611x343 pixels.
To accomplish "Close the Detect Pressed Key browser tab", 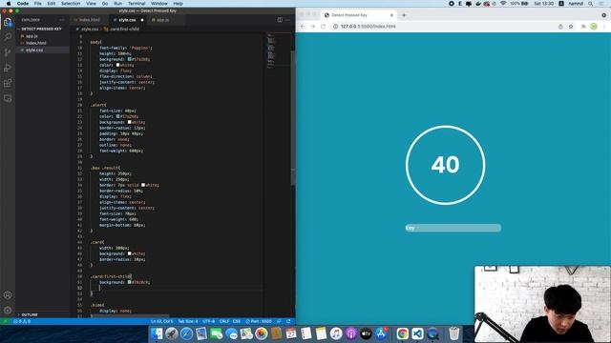I will 391,15.
